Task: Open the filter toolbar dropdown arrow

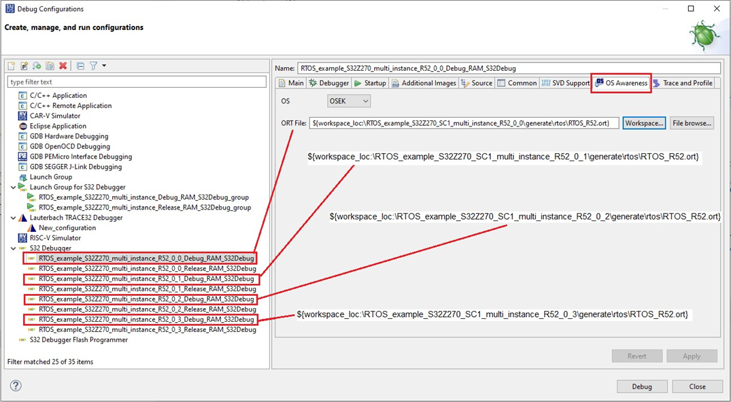Action: [x=103, y=65]
